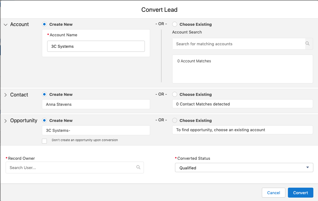Click the Record Owner search magnifier icon
The image size is (318, 201).
point(138,167)
